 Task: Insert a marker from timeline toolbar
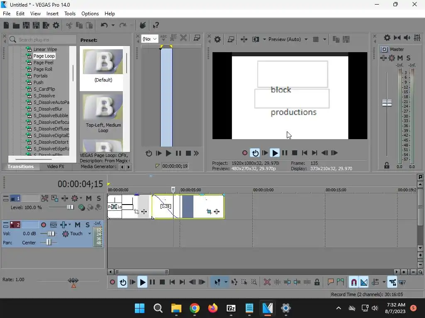[x=330, y=282]
